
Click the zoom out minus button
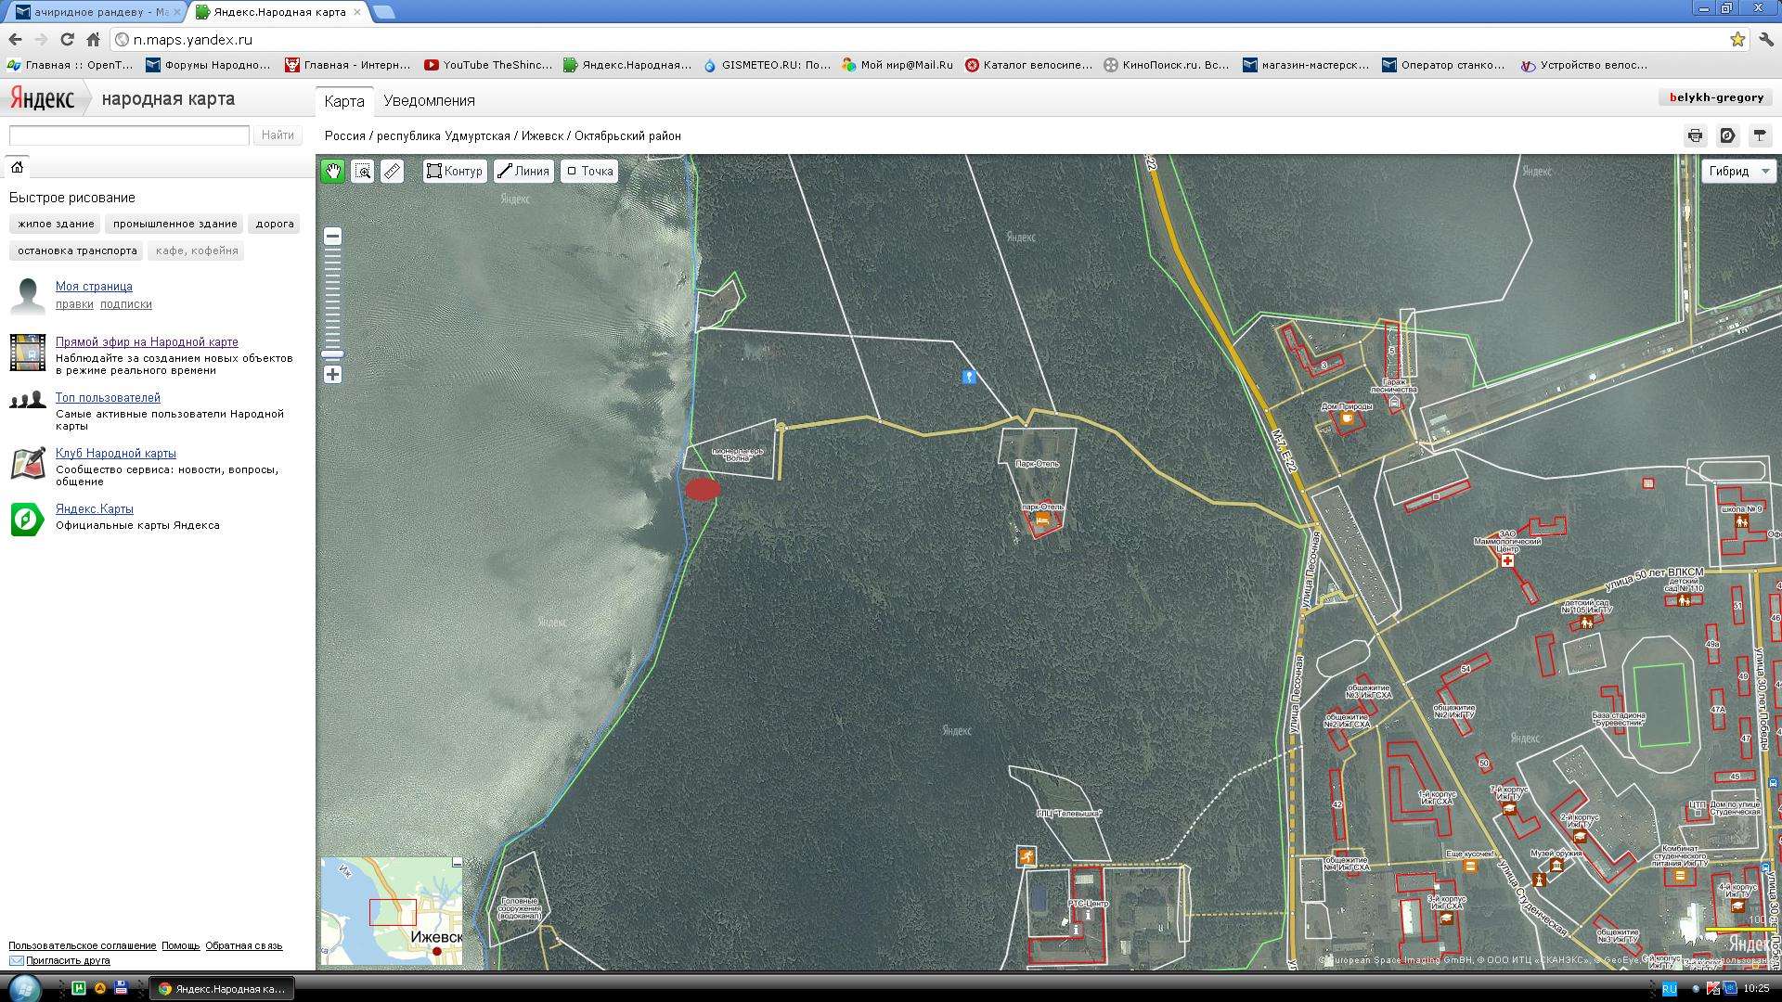[332, 237]
